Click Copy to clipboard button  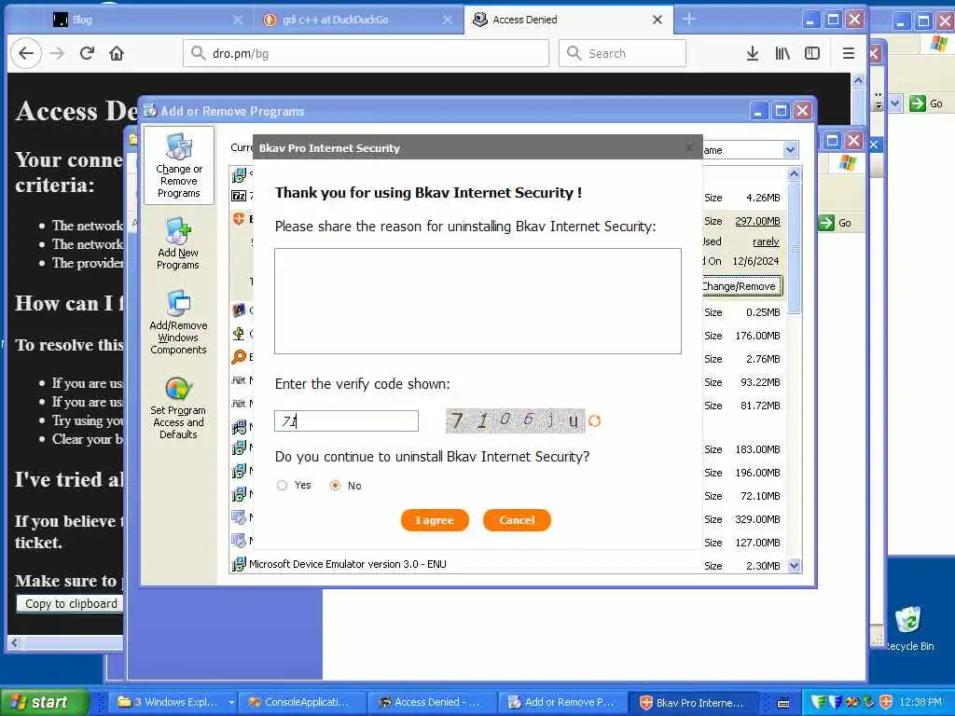pyautogui.click(x=70, y=603)
